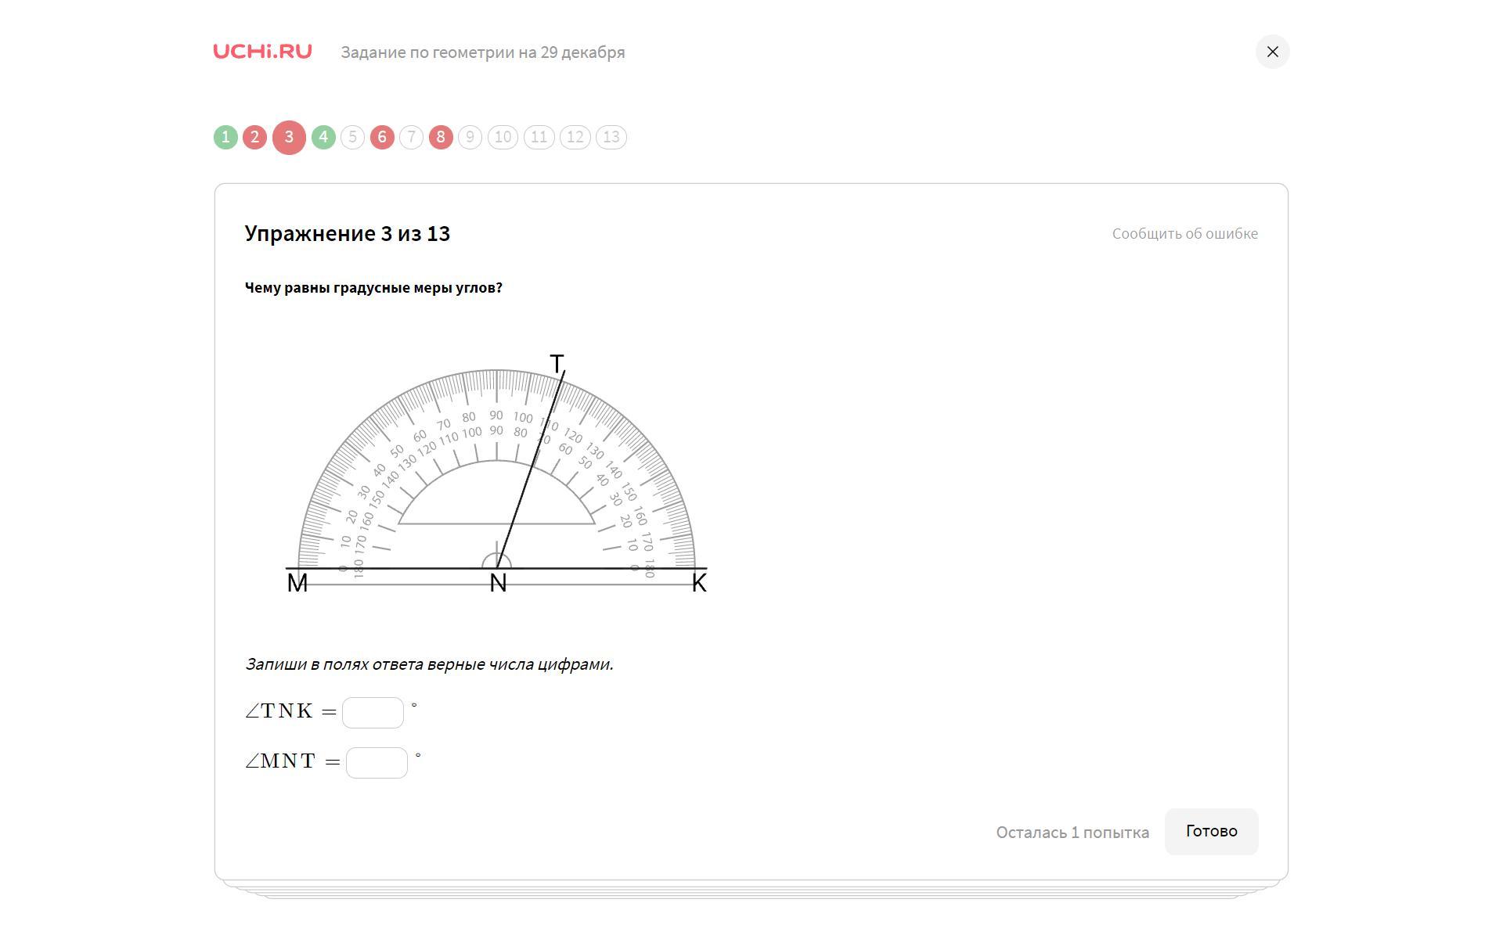Focus the ∠MNT answer field

pos(377,763)
